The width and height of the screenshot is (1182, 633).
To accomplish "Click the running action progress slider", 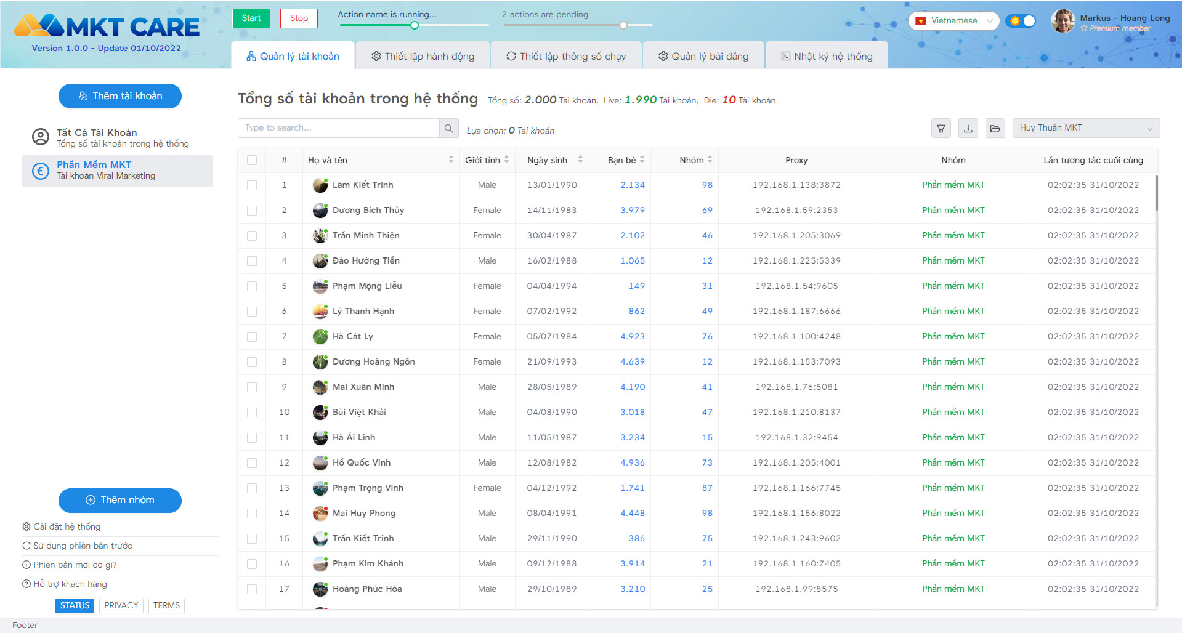I will tap(413, 25).
